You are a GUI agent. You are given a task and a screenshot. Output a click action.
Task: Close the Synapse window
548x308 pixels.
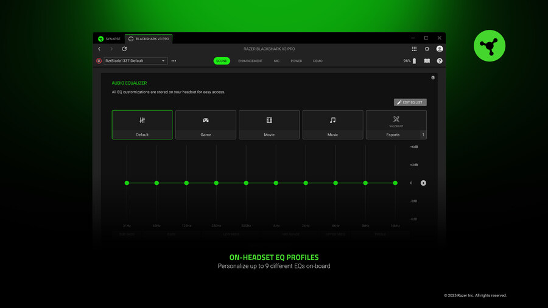[439, 38]
